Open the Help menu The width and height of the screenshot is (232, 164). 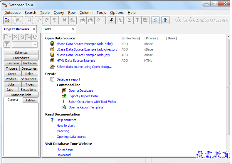pyautogui.click(x=132, y=13)
